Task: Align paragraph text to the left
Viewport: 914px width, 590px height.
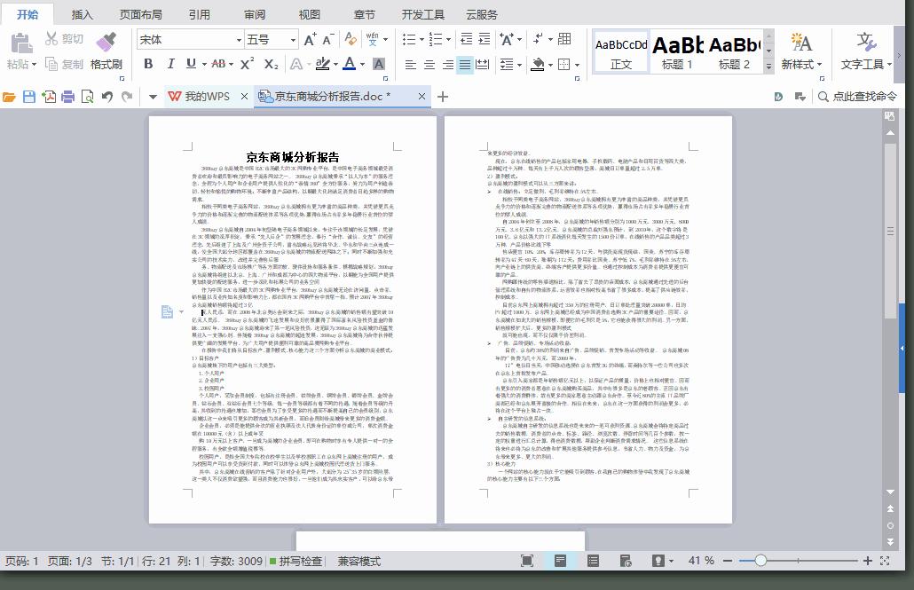Action: [x=410, y=64]
